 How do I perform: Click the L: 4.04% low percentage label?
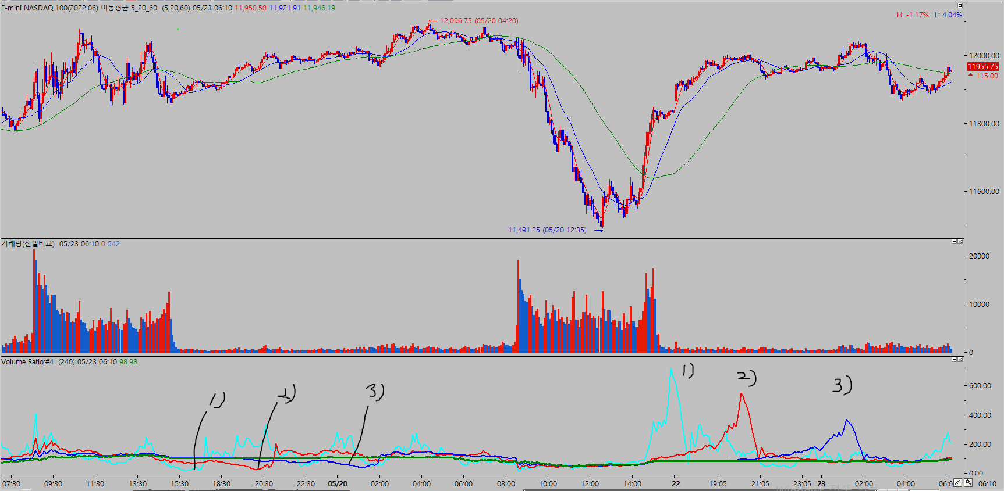click(x=948, y=15)
